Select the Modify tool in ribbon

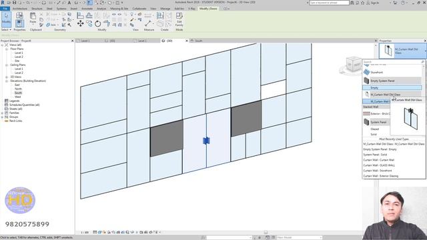tap(6, 19)
